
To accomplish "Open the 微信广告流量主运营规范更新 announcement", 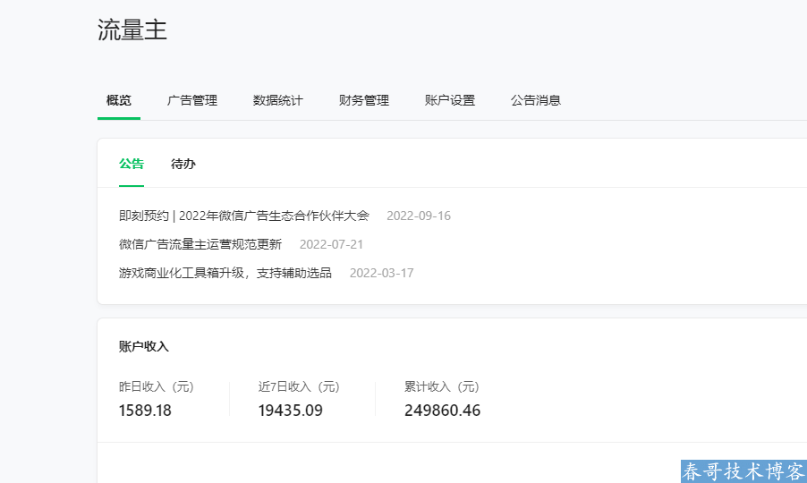I will [200, 244].
